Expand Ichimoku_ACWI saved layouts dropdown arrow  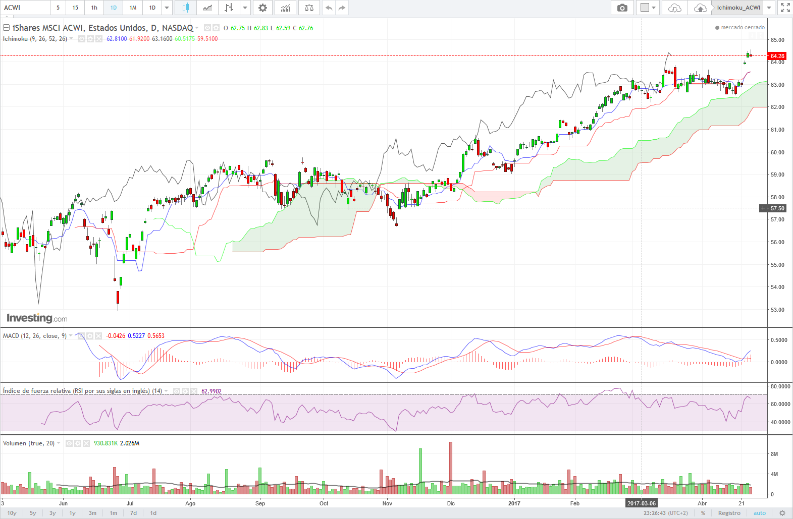[x=769, y=8]
